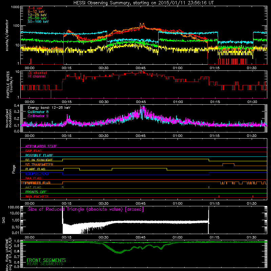This screenshot has height=271, width=271.
Task: Click the '0.4' tick on modulation axis
Action: [x=16, y=105]
